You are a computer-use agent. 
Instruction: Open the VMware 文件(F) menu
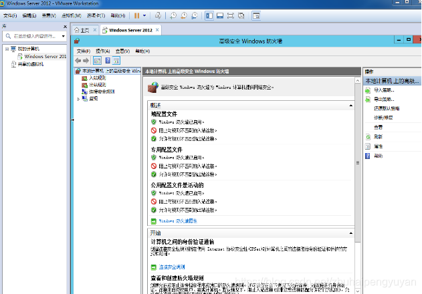click(10, 15)
